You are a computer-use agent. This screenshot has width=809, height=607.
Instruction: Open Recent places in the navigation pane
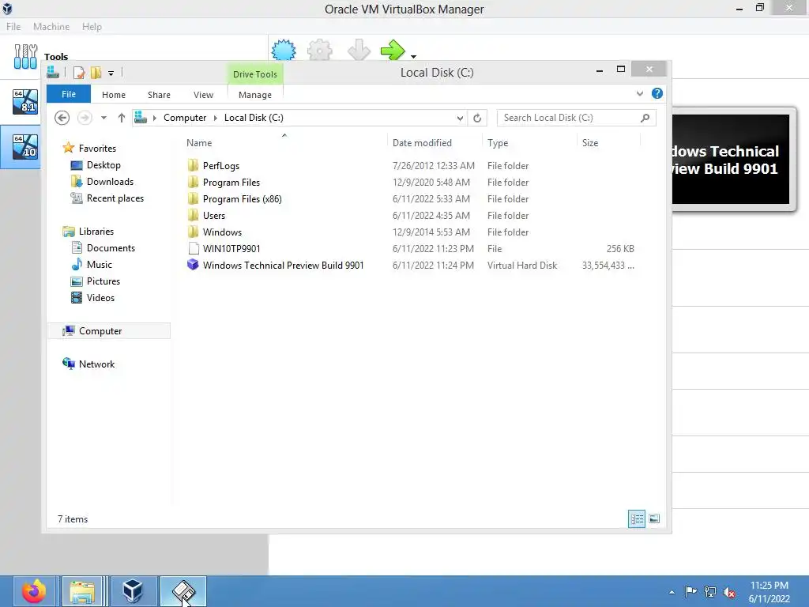point(115,198)
